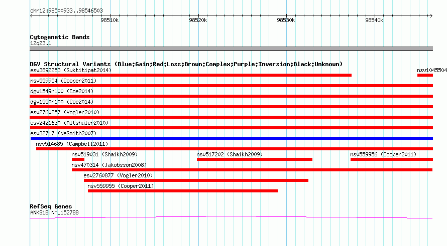Click the 98530k ruler label
This screenshot has height=246, width=447.
pyautogui.click(x=286, y=21)
